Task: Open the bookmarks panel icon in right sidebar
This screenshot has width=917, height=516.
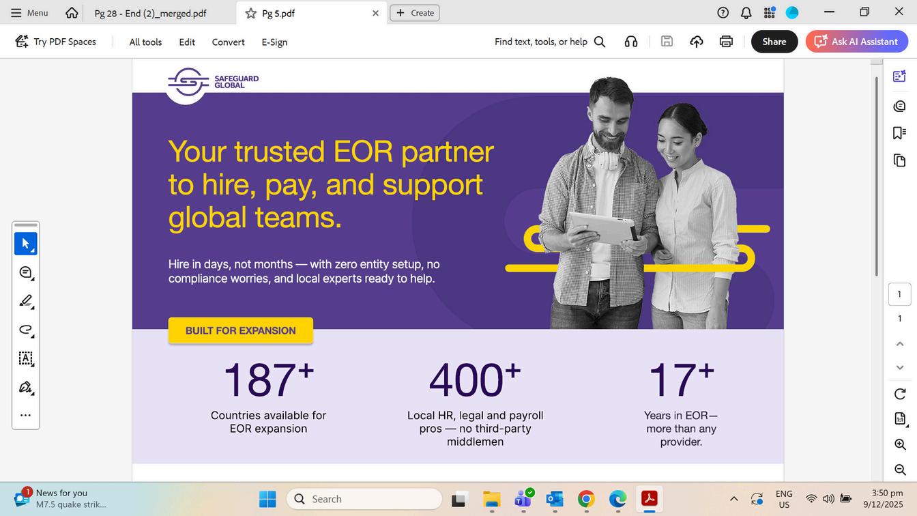Action: tap(899, 132)
